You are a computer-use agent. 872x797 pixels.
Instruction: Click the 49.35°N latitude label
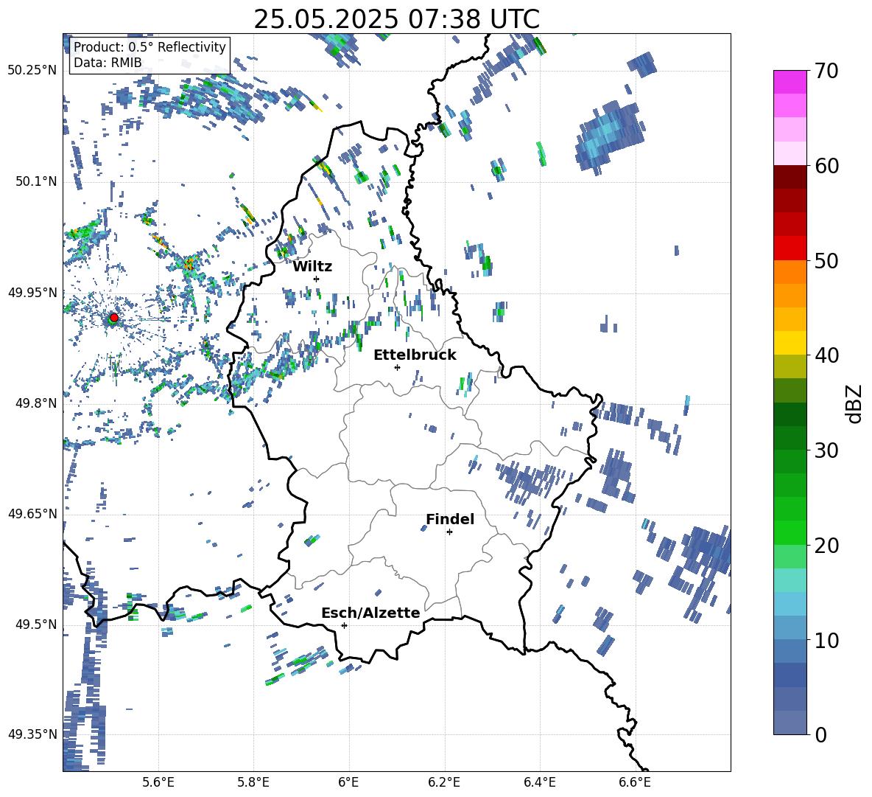pyautogui.click(x=32, y=734)
